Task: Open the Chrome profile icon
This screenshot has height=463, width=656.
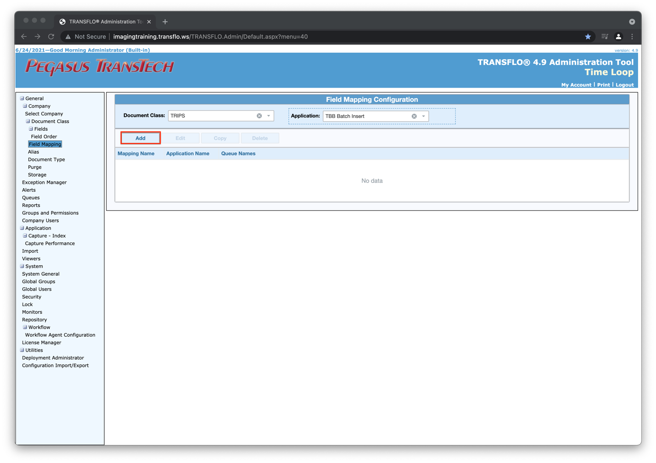Action: [618, 37]
